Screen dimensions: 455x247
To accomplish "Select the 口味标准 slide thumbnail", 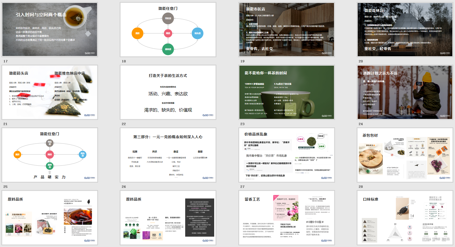I will click(x=405, y=218).
